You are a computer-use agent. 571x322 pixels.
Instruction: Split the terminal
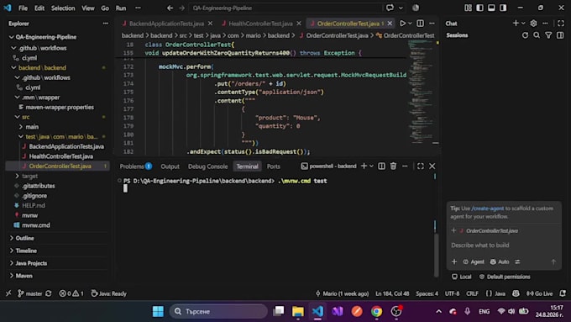(x=381, y=166)
